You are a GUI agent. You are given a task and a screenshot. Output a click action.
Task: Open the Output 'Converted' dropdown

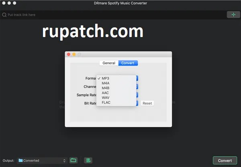coord(42,161)
